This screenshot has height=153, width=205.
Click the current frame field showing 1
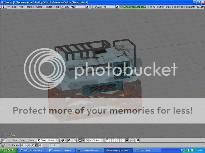54,145
